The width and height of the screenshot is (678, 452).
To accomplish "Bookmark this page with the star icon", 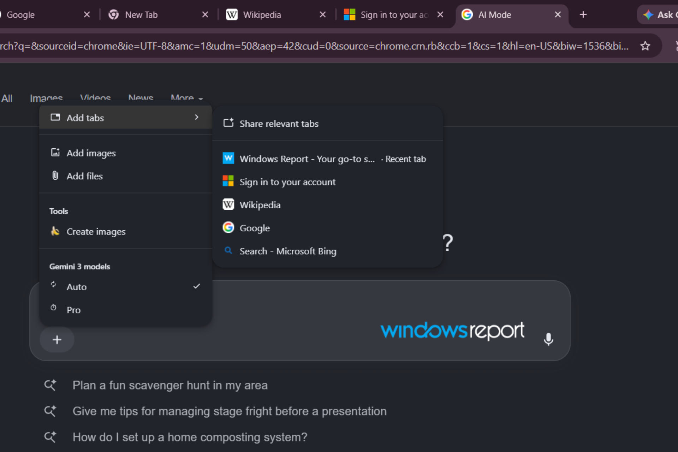I will point(645,46).
